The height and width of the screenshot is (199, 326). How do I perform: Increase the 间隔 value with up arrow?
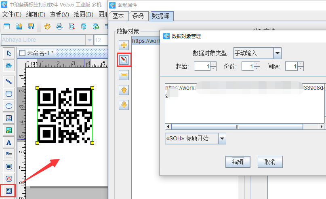[x=301, y=64]
